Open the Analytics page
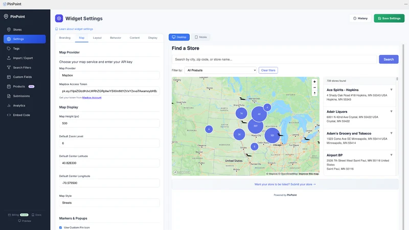Screen dimensions: 409x230 tap(25, 105)
